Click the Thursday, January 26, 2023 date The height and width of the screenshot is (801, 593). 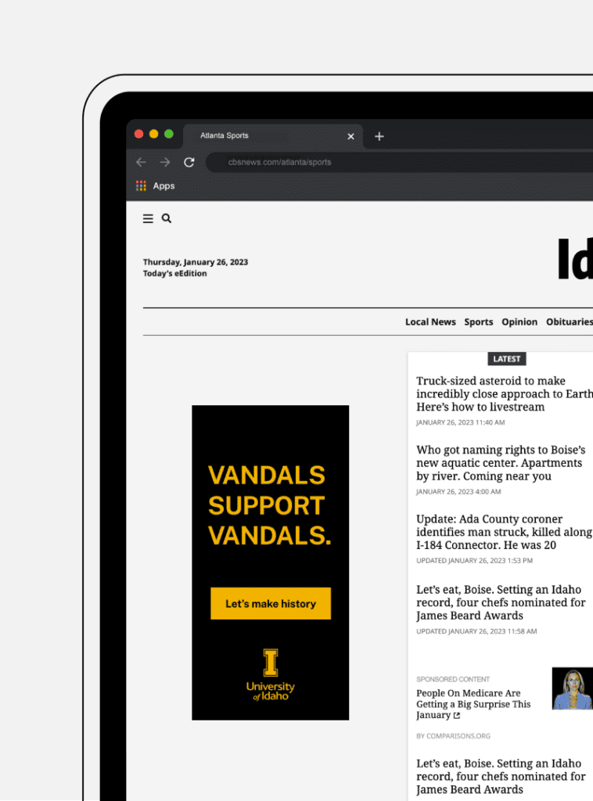[196, 262]
